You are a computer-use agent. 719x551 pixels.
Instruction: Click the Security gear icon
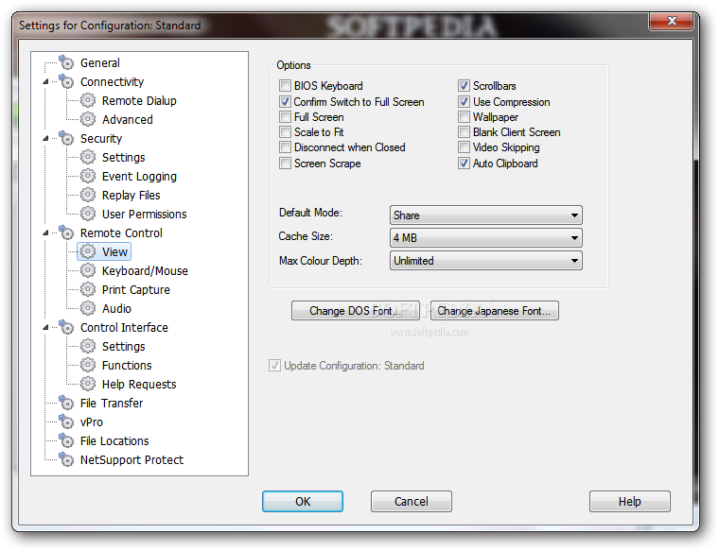(x=66, y=138)
